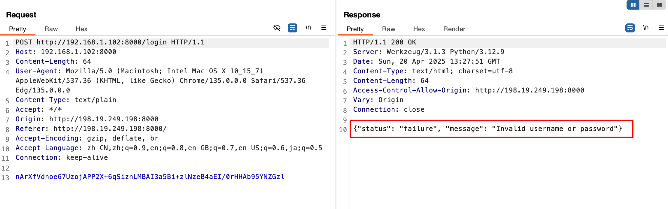Switch to the Response Raw tab
Screen dimensions: 668x209
(389, 29)
